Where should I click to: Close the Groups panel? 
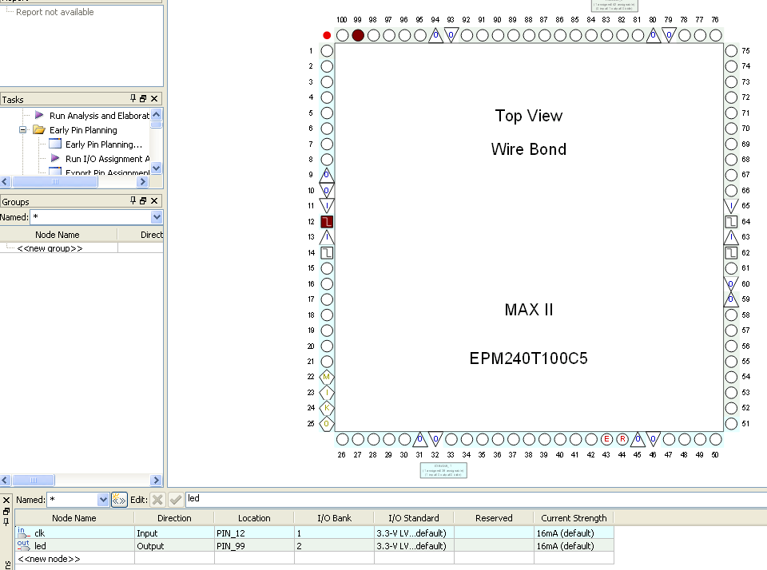[154, 201]
